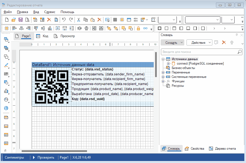This screenshot has width=246, height=163.
Task: Toggle the show grid button
Action: (x=115, y=20)
